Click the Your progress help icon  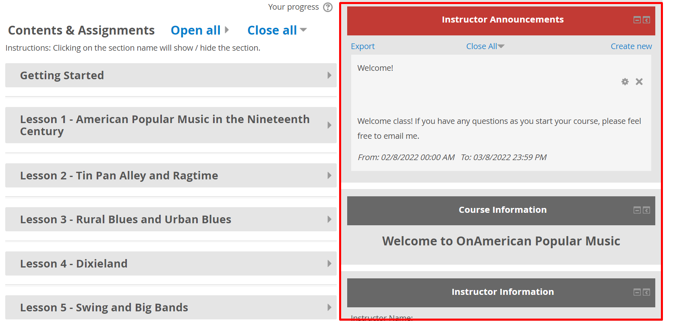coord(328,7)
